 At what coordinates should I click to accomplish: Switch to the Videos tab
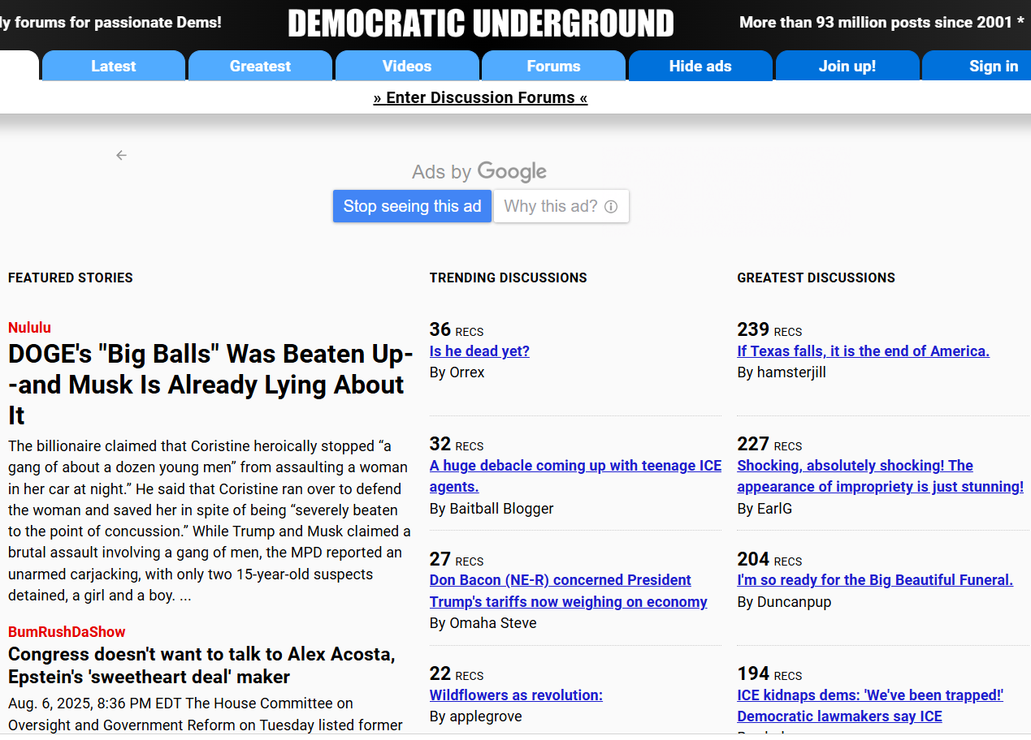pos(407,66)
